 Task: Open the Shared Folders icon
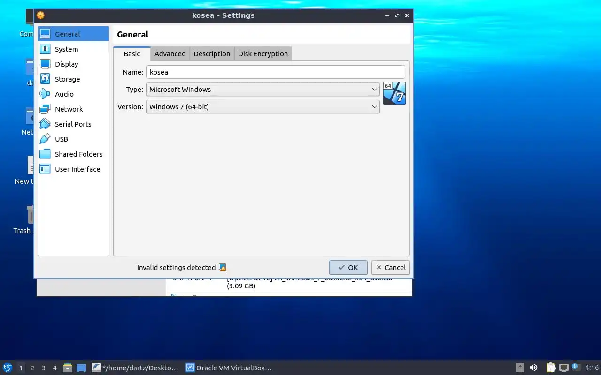click(x=45, y=154)
